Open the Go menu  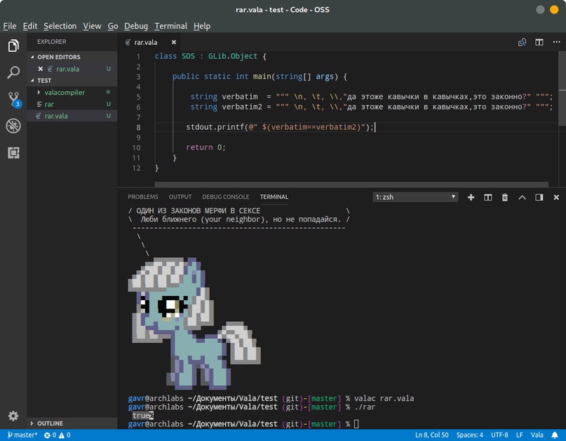[x=113, y=26]
